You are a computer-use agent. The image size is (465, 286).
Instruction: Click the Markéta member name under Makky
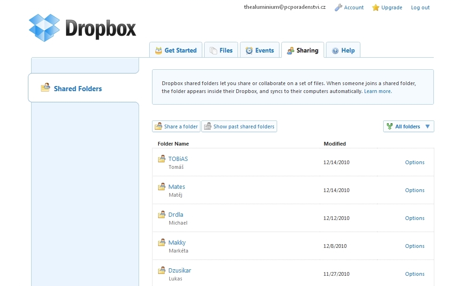pyautogui.click(x=179, y=251)
